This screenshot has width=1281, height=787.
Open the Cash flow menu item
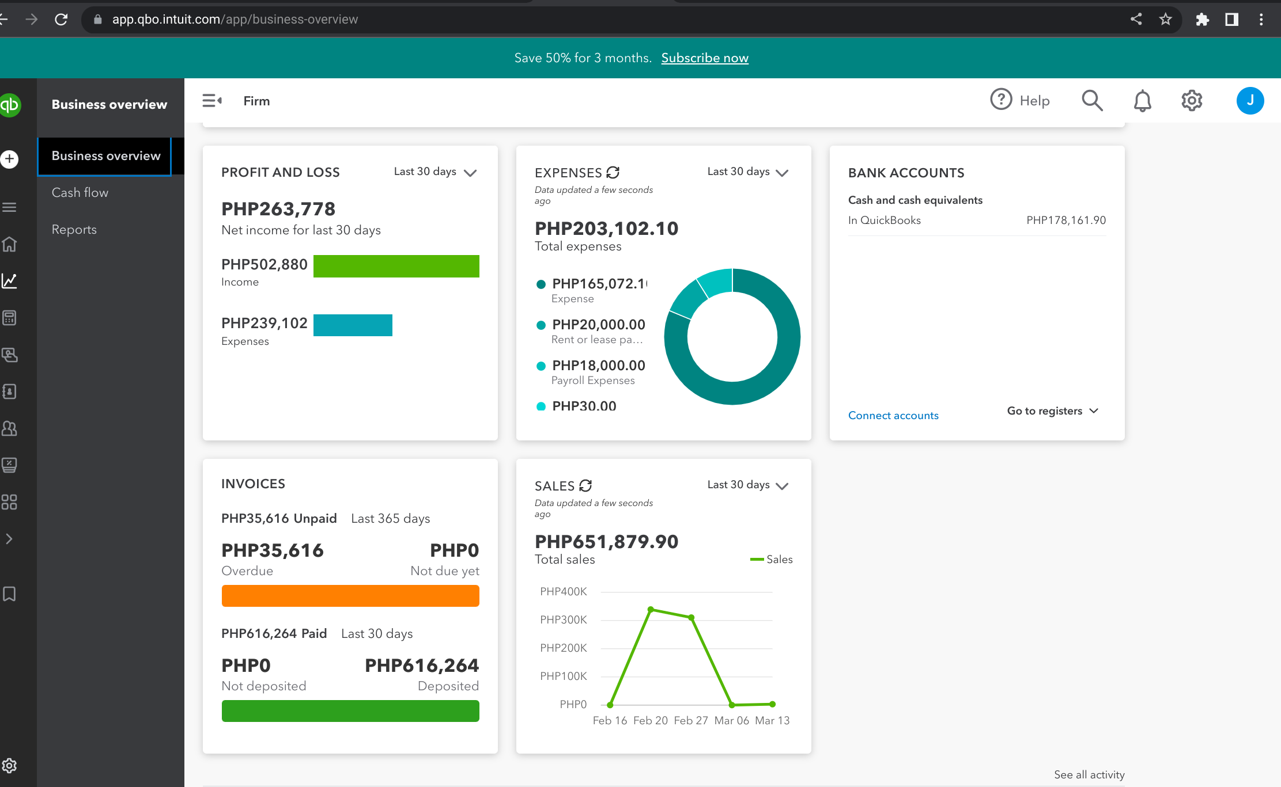[x=80, y=192]
